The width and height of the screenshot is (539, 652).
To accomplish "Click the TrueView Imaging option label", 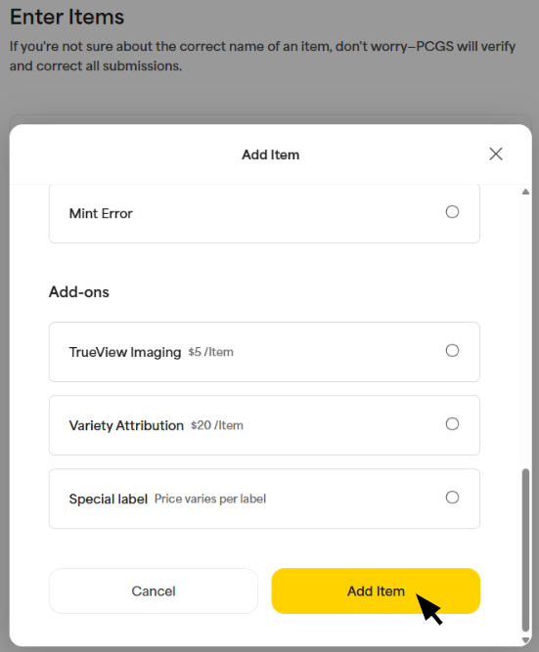I will click(125, 352).
